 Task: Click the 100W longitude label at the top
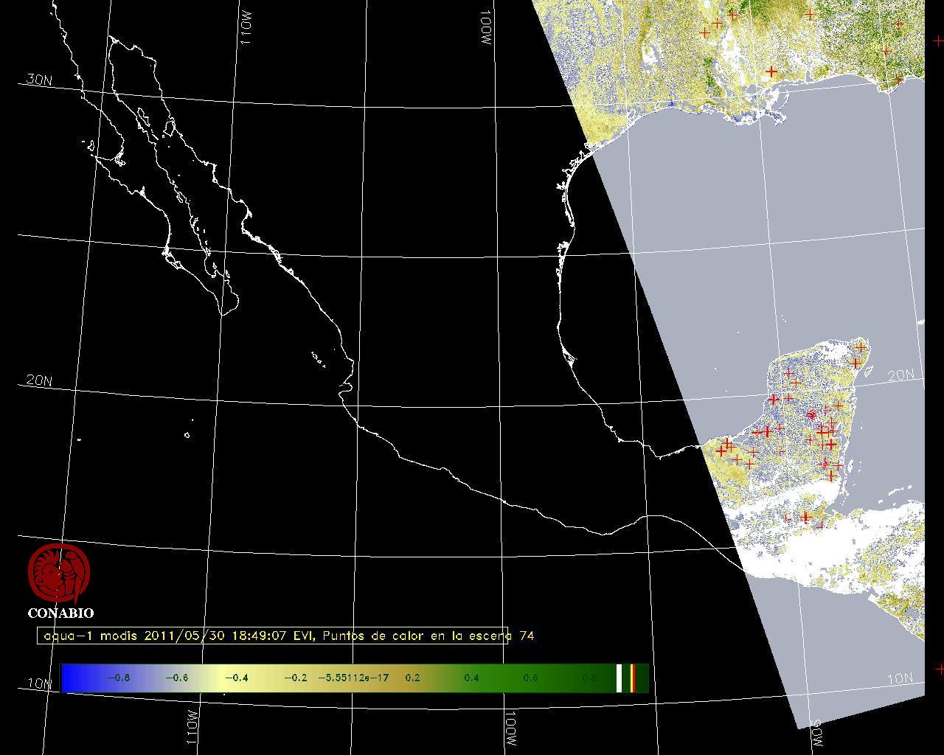[485, 28]
